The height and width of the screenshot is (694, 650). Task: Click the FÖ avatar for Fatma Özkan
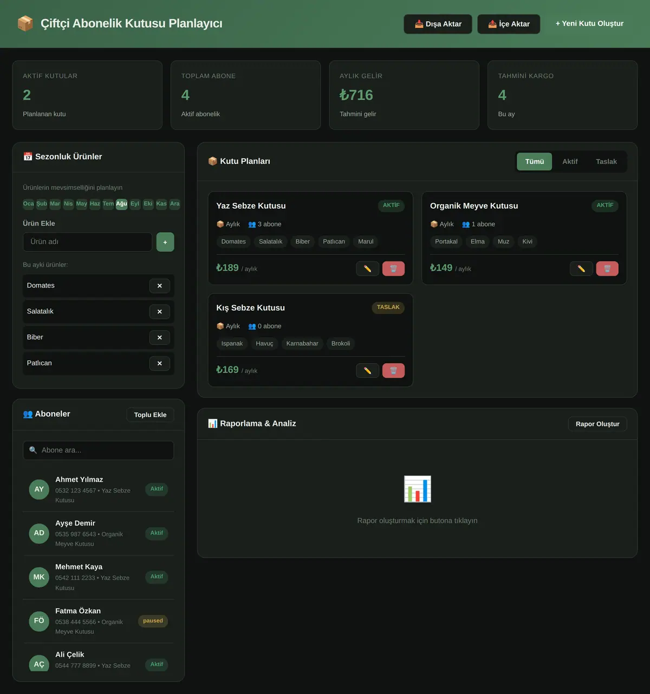click(39, 621)
